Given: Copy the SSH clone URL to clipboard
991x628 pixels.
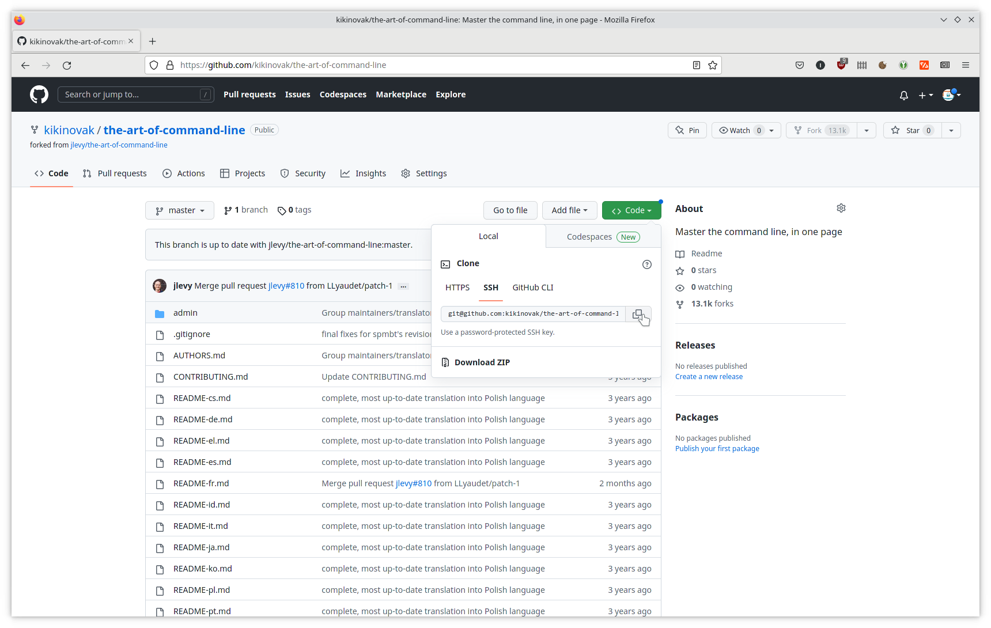Looking at the screenshot, I should 638,314.
